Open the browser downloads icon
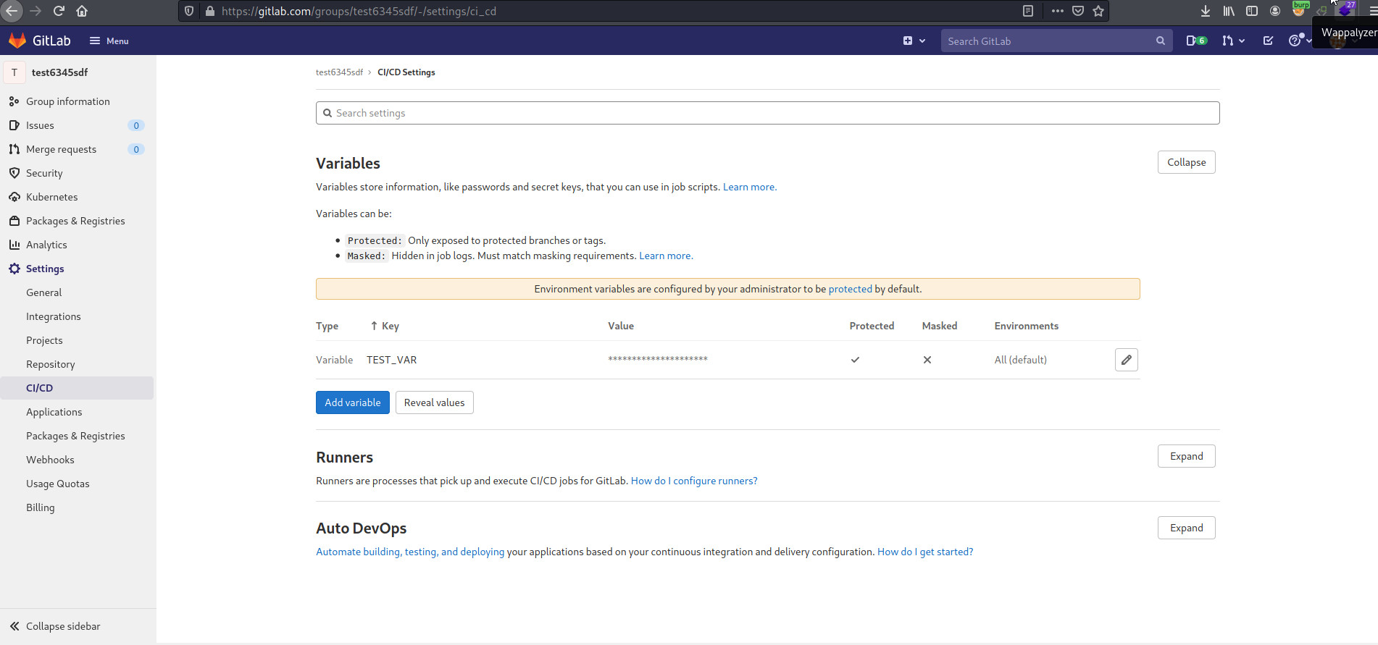Image resolution: width=1378 pixels, height=645 pixels. tap(1206, 11)
